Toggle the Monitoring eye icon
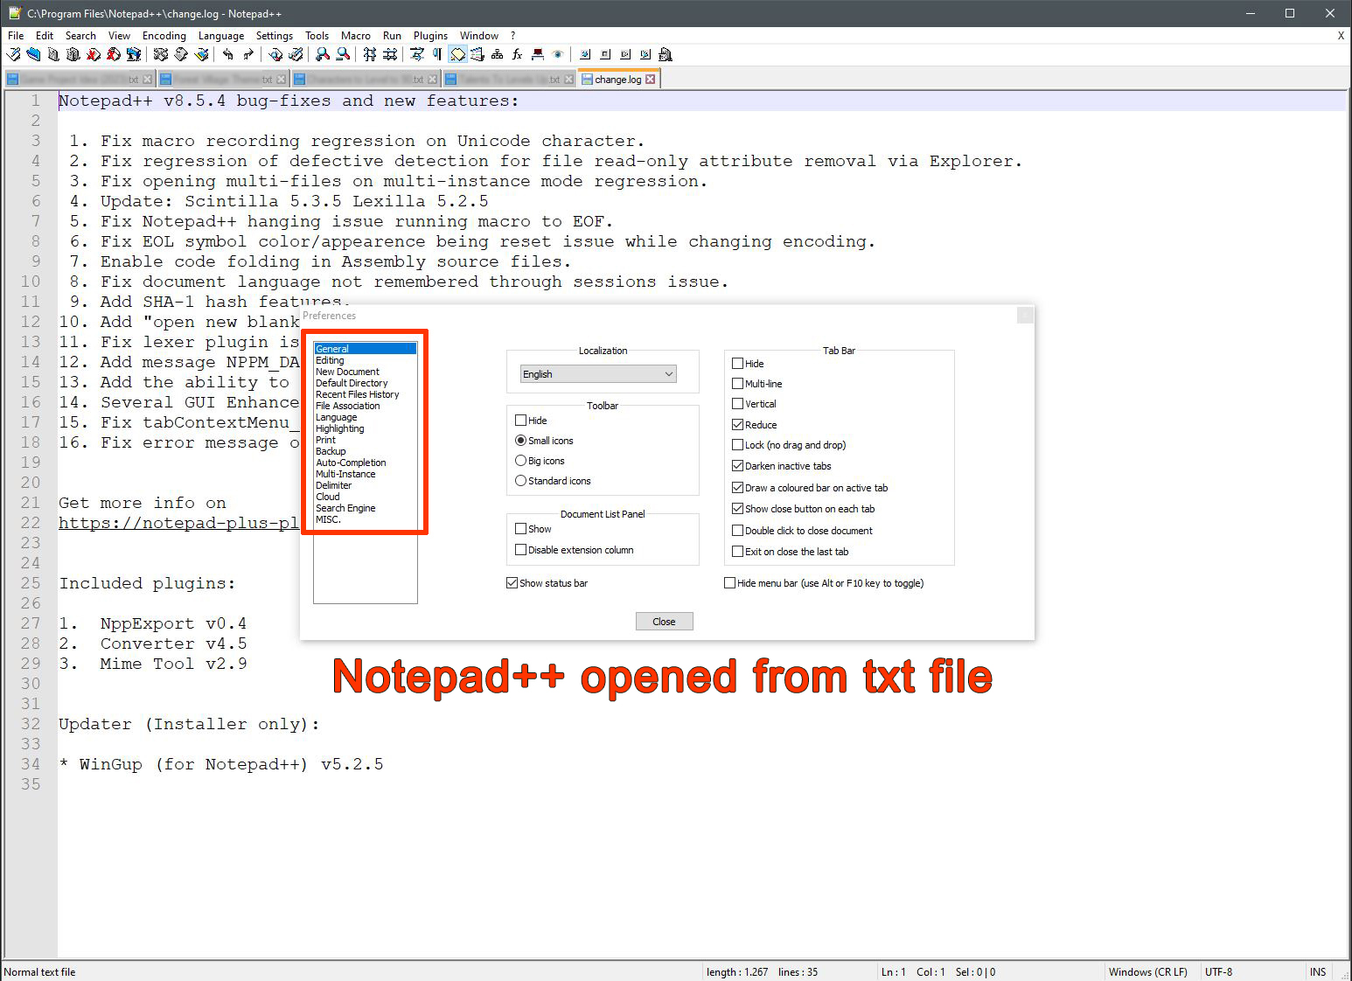This screenshot has width=1352, height=981. pos(558,54)
